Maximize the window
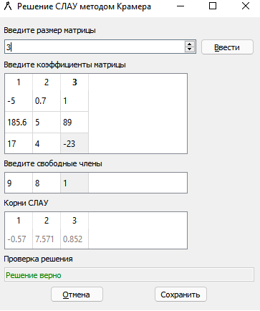This screenshot has height=311, width=260. [213, 6]
